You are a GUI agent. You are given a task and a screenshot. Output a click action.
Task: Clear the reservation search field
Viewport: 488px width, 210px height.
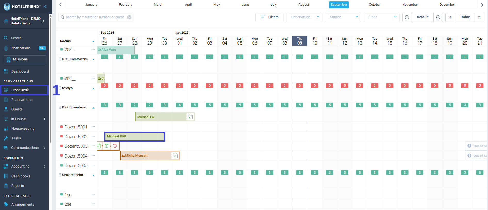[129, 17]
